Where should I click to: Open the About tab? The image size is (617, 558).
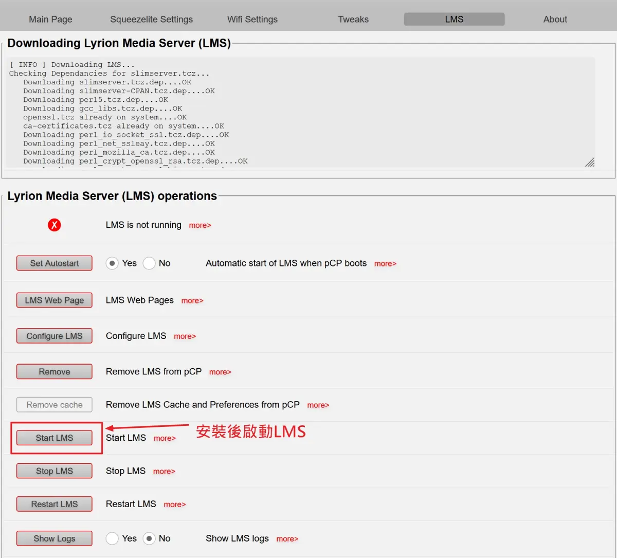pyautogui.click(x=555, y=19)
